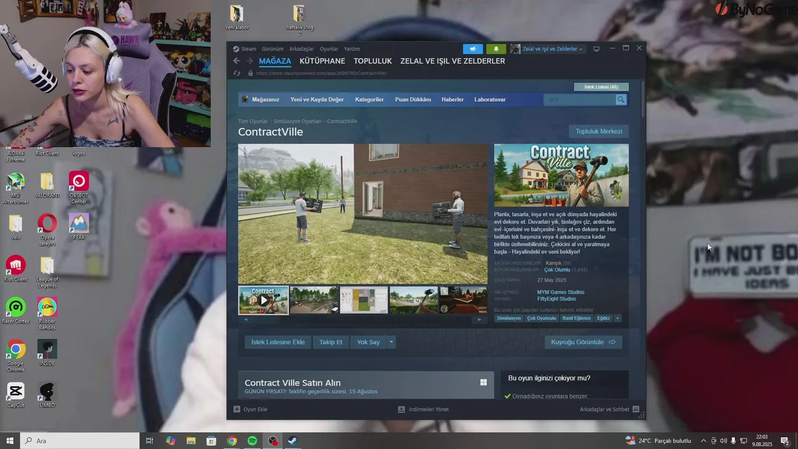
Task: Expand more tags with the plus button
Action: (x=617, y=318)
